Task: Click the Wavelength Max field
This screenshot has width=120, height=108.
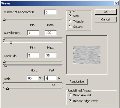Action: point(51,33)
